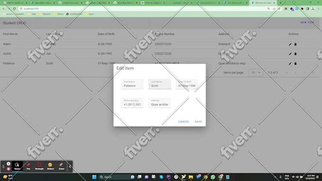322x181 pixels.
Task: Open the taskbar clock and date
Action: [x=310, y=177]
